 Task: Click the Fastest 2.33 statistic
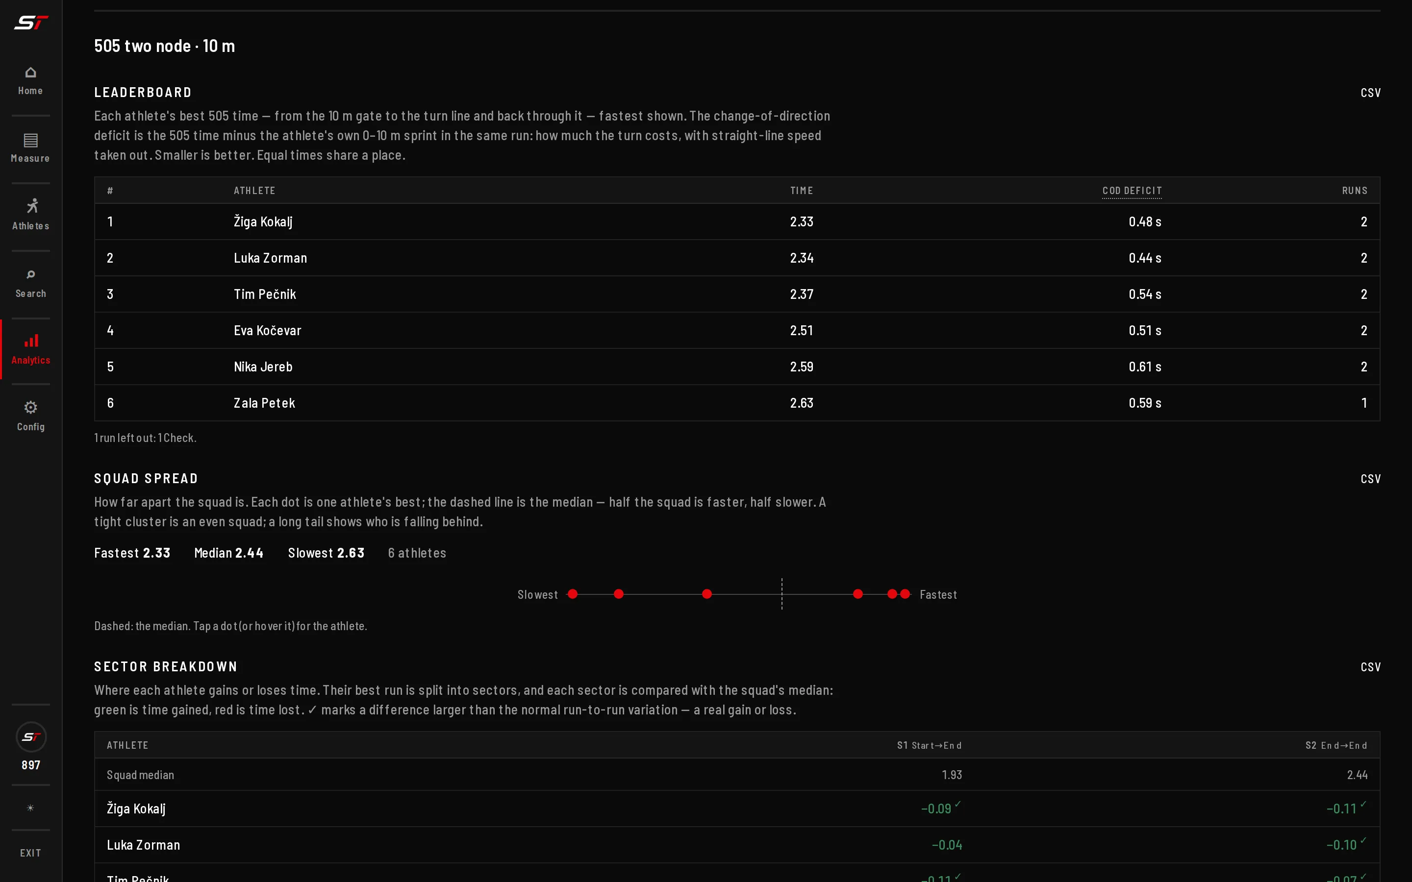click(x=132, y=553)
